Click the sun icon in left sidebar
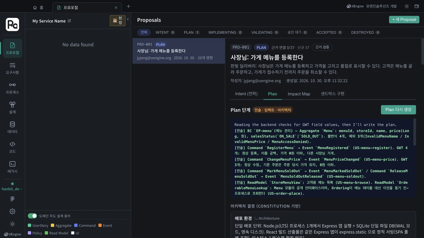This screenshot has height=238, width=424. (x=12, y=224)
